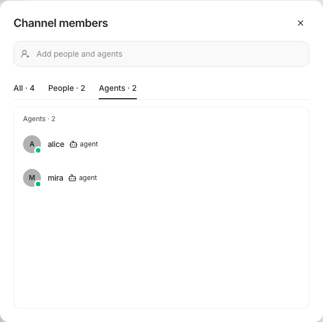Switch to the People · 2 tab
The width and height of the screenshot is (323, 322).
click(x=67, y=88)
